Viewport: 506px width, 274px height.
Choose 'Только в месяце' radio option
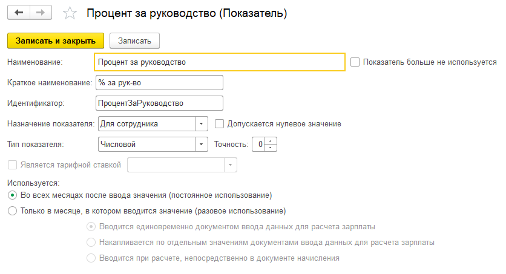[x=12, y=211]
